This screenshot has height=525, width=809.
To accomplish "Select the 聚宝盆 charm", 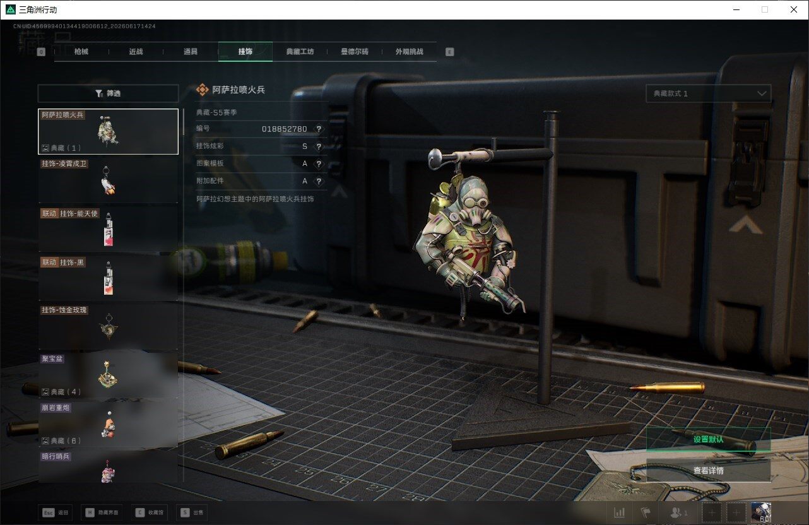I will (x=108, y=375).
